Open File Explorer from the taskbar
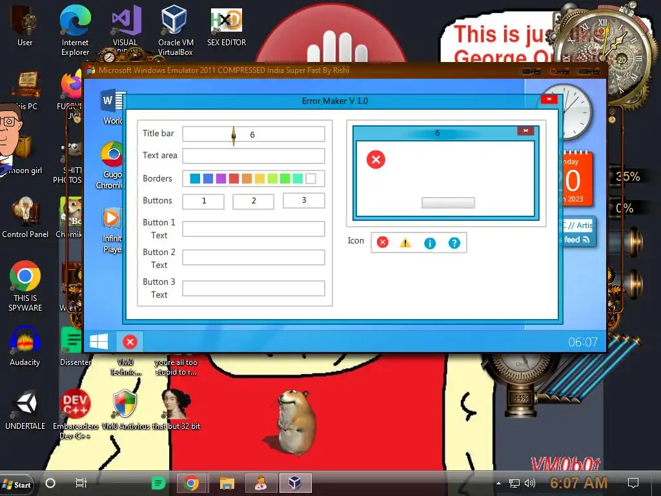Screen dimensions: 661x496 227,483
